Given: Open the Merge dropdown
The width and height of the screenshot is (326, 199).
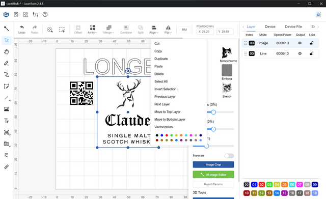Looking at the screenshot, I should [108, 30].
